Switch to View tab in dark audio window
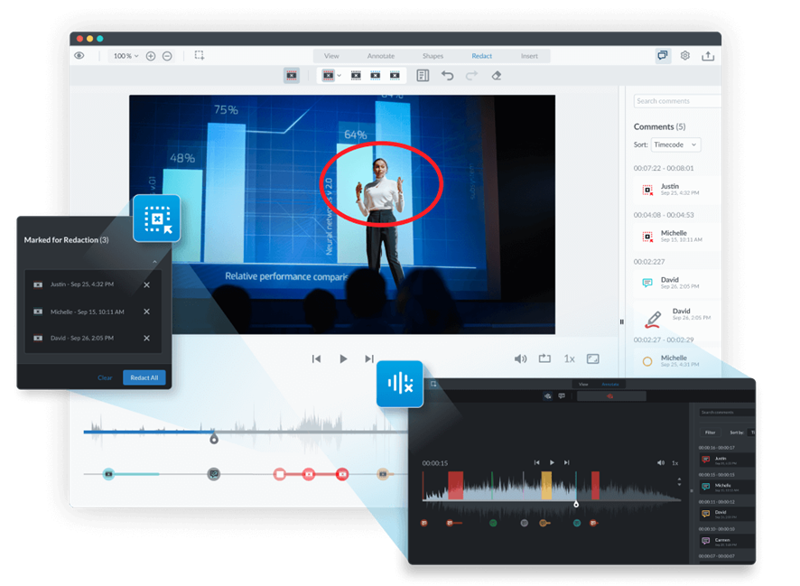The image size is (800, 586). point(583,385)
